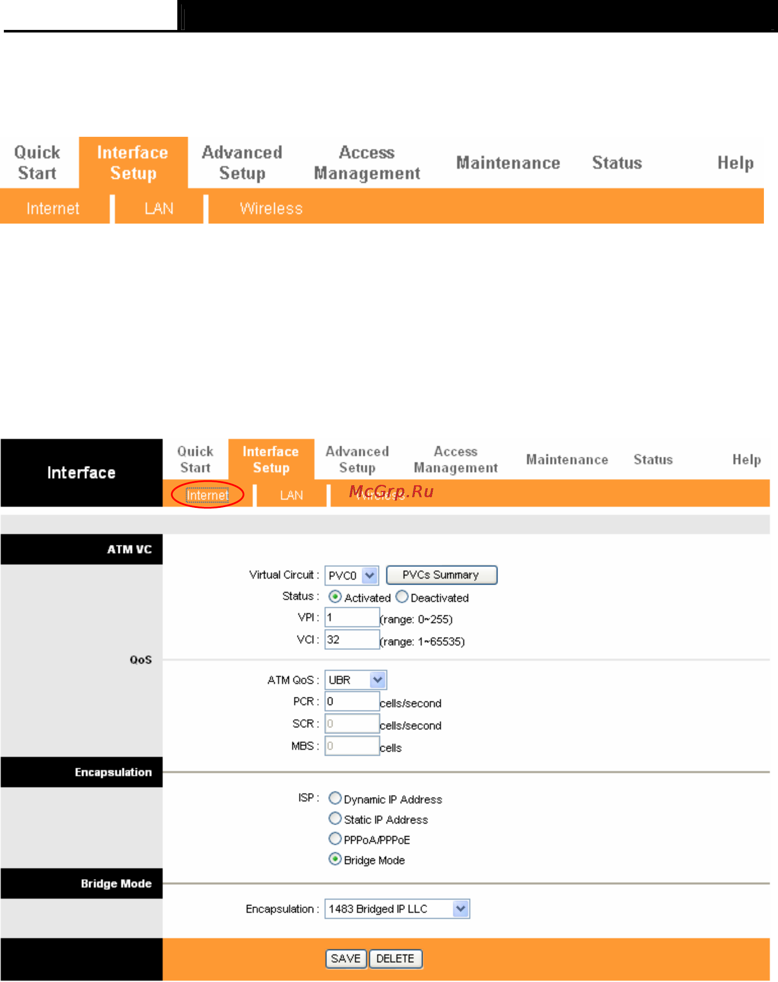This screenshot has width=778, height=982.
Task: Open Advanced Setup tab in the lower router page
Action: (357, 459)
